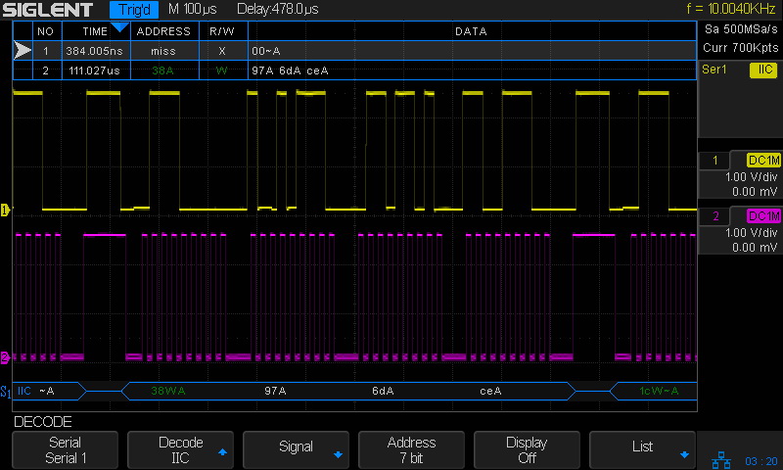Click the yellow DC1M channel 1 badge

pyautogui.click(x=762, y=160)
